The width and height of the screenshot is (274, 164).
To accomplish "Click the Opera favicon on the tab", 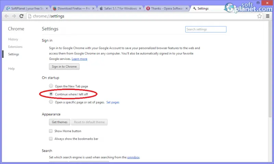I will pos(148,8).
